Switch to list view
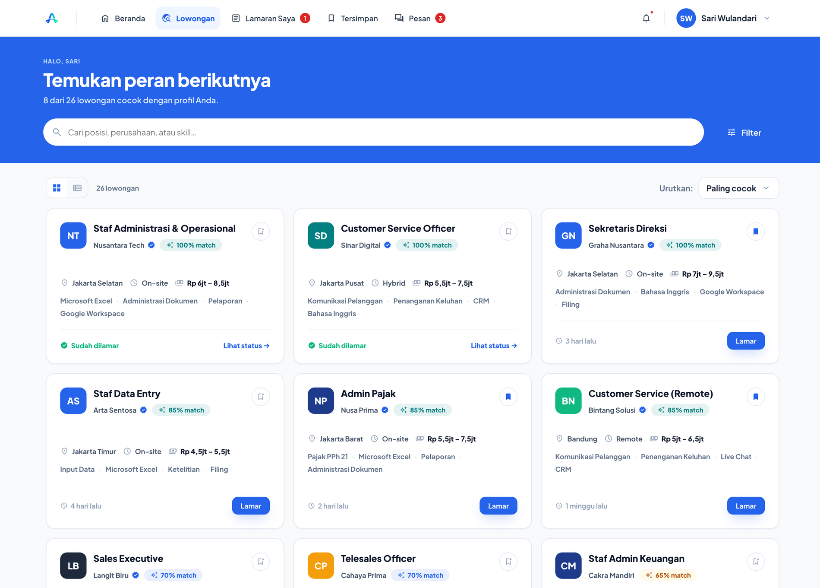 coord(77,188)
